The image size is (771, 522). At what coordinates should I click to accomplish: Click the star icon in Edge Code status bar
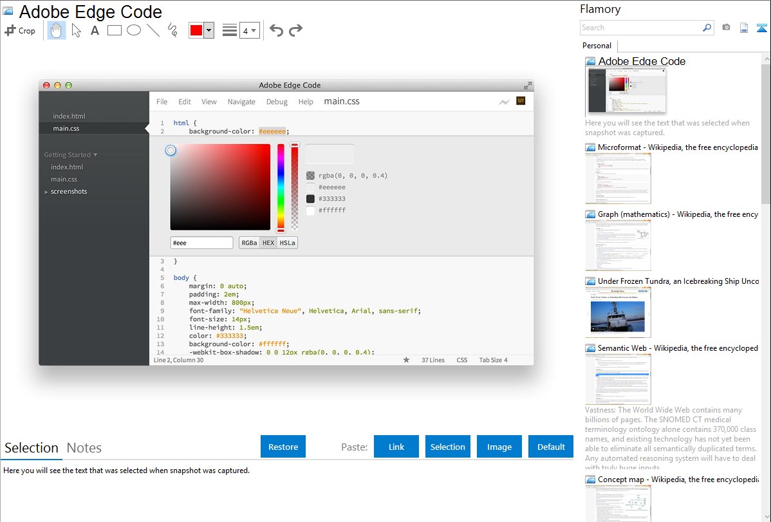pos(406,360)
